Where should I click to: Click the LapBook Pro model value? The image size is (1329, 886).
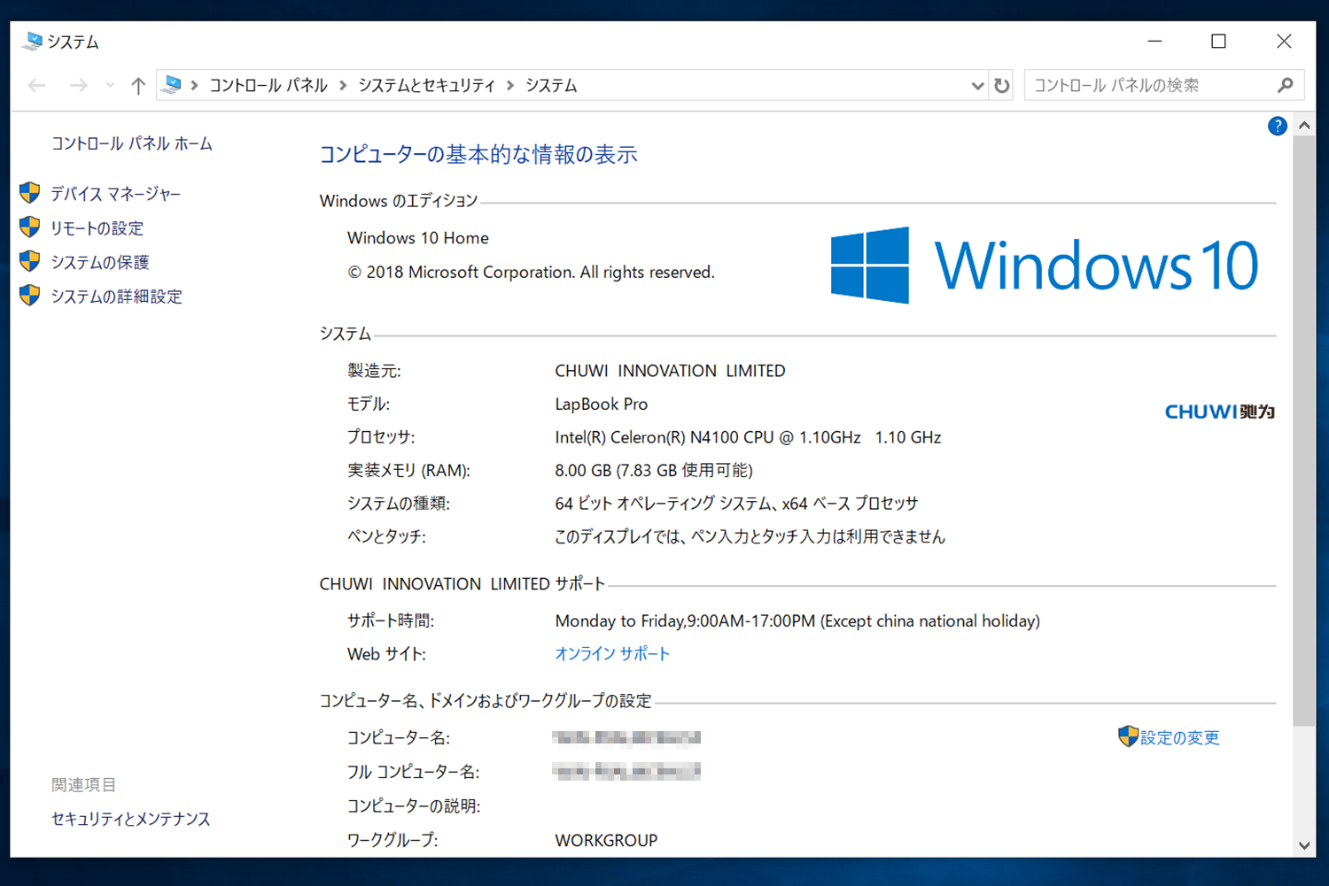pyautogui.click(x=602, y=404)
